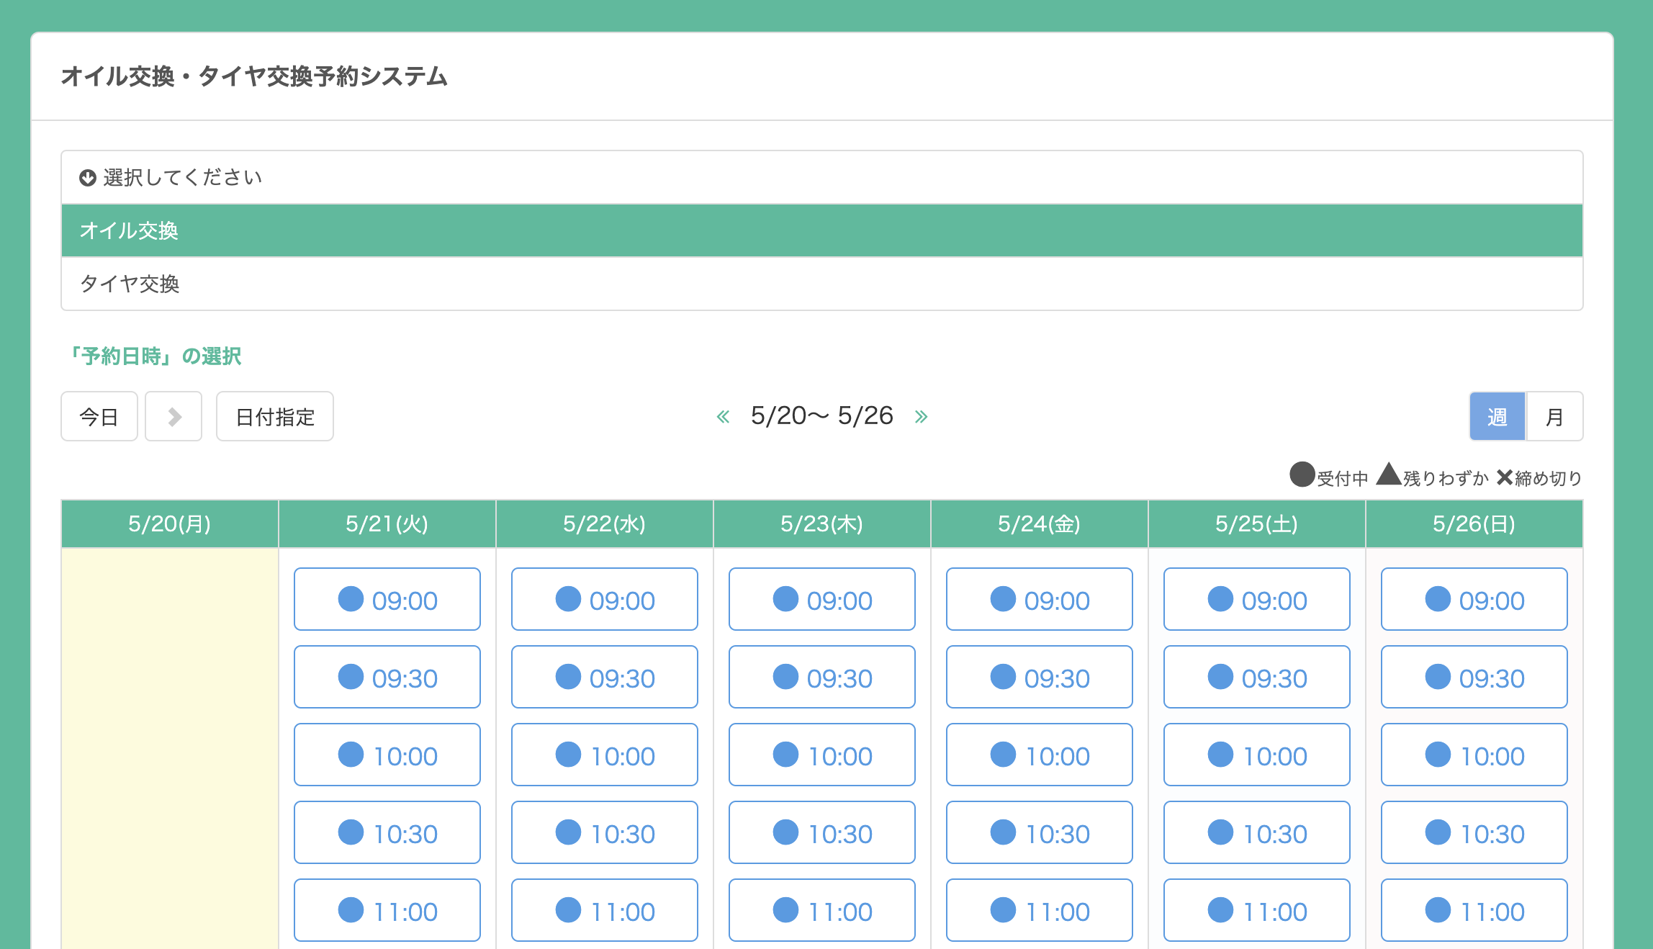The width and height of the screenshot is (1653, 949).
Task: Click the 受付中 circle icon in the legend
Action: click(x=1302, y=475)
